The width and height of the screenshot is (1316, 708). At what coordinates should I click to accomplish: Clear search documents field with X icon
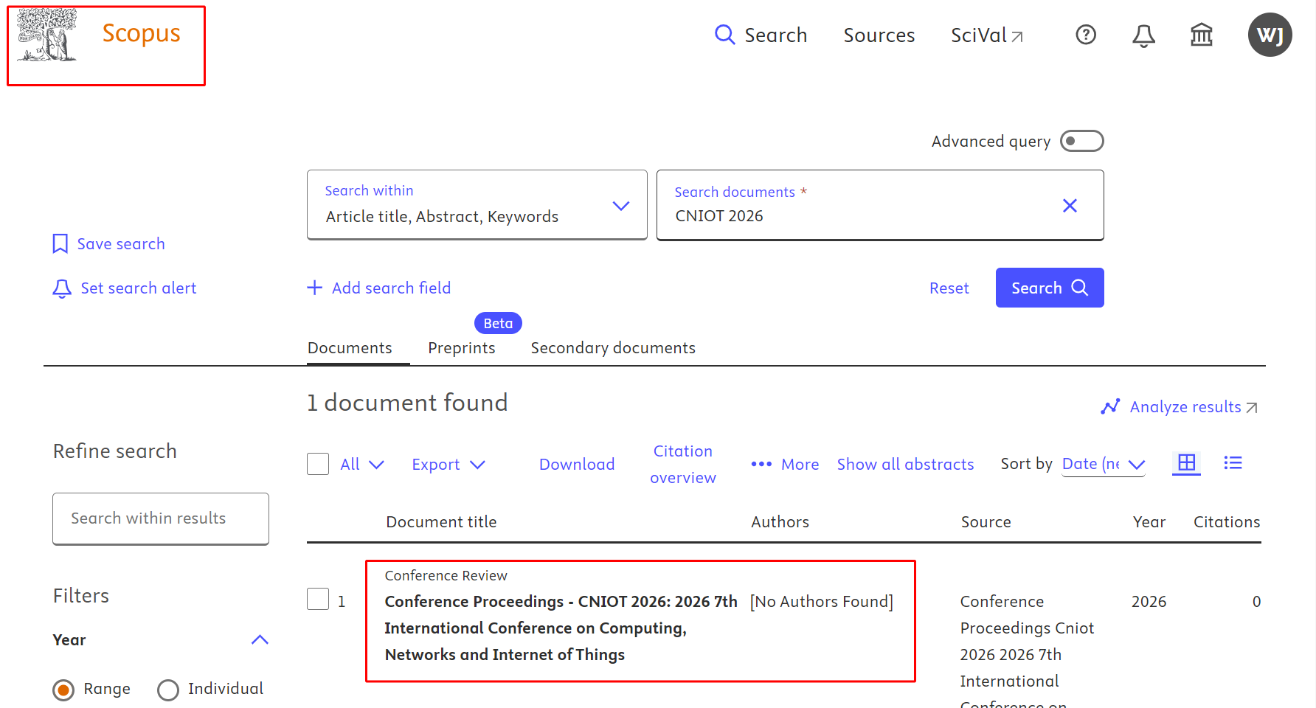[1070, 206]
